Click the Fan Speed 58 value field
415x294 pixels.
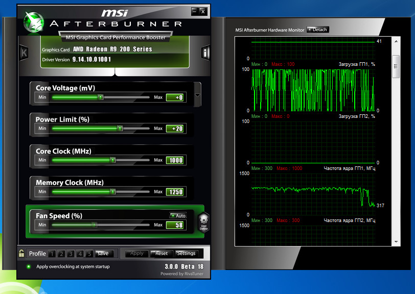pos(175,225)
